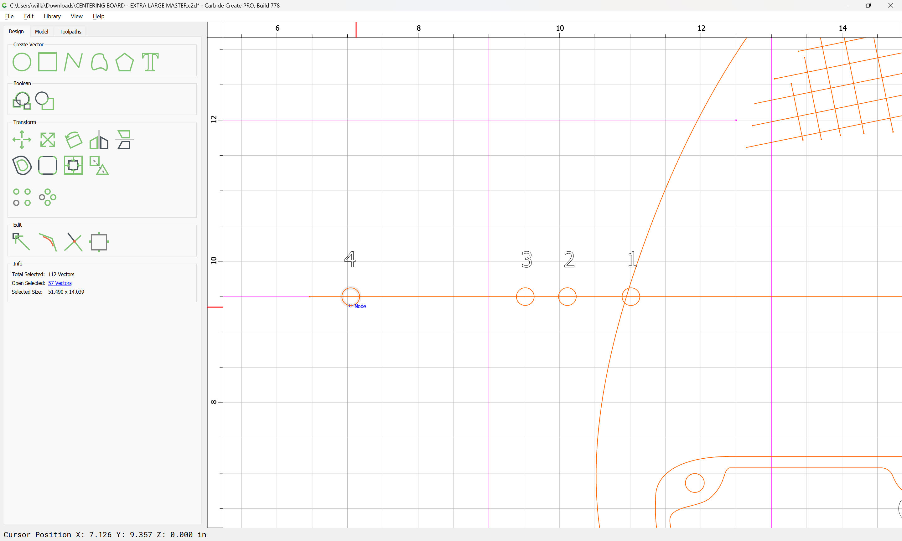Click the circle under number 3
The width and height of the screenshot is (902, 541).
[525, 296]
